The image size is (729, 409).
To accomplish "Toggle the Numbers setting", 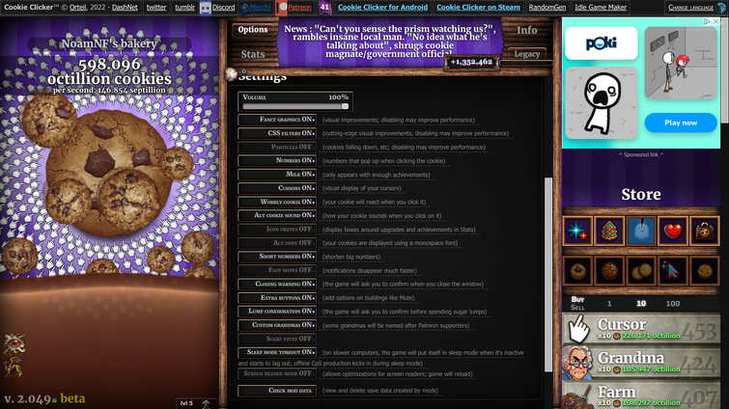I will click(277, 161).
